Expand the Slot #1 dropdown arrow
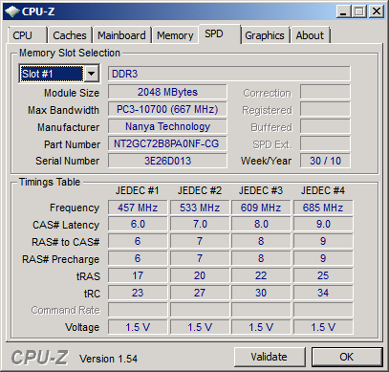 tap(91, 74)
